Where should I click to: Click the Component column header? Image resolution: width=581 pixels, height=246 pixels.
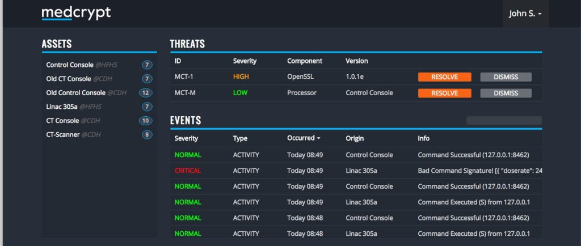(305, 61)
